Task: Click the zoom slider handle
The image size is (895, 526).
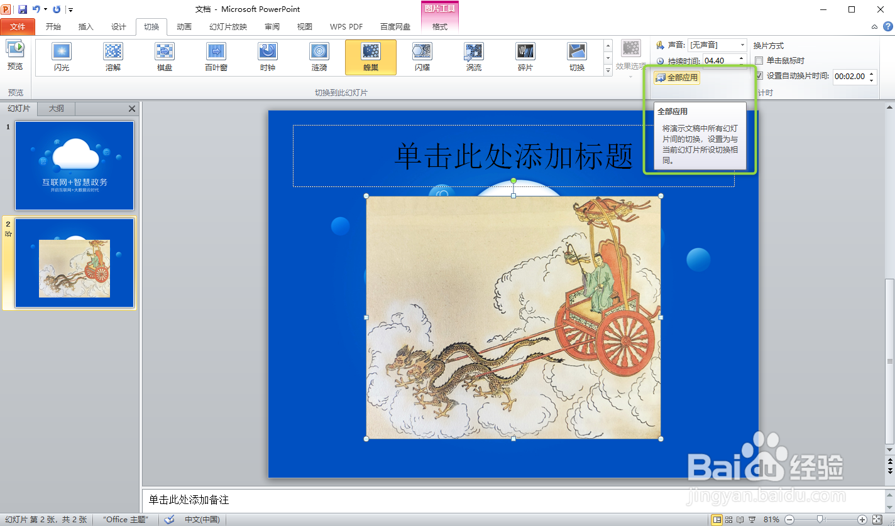Action: click(x=820, y=520)
